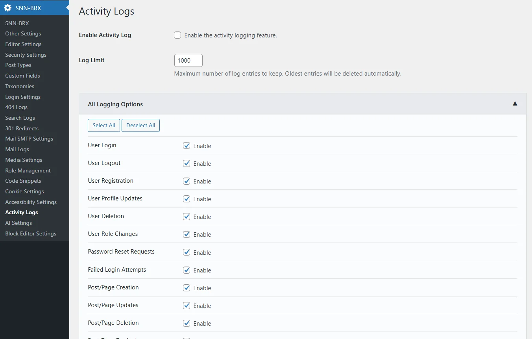
Task: Collapse the All Logging Options arrow
Action: [515, 104]
